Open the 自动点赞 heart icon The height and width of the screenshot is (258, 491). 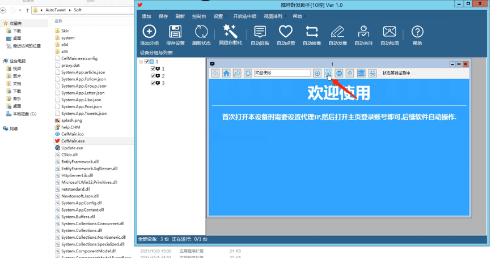286,32
